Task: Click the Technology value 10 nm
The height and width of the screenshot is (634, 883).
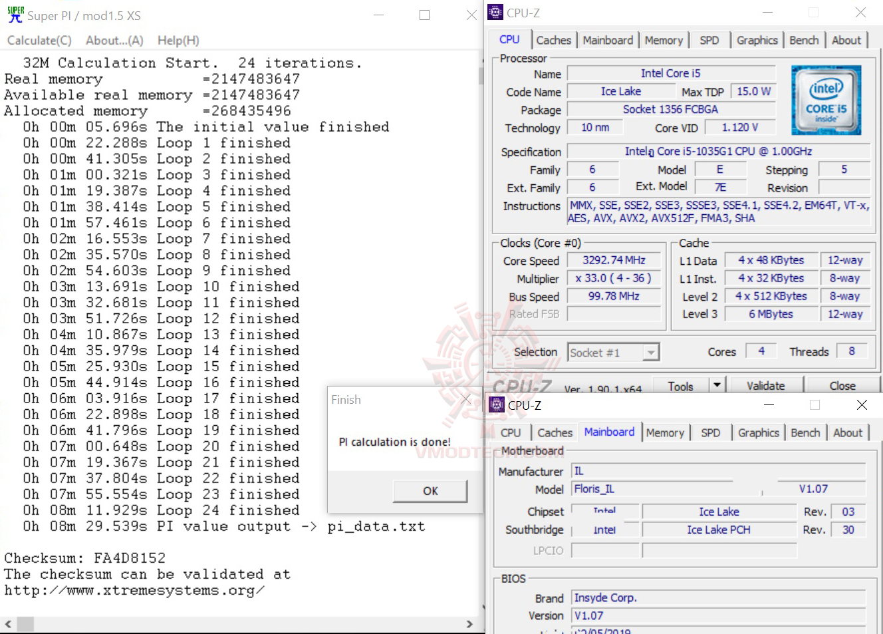Action: tap(595, 127)
